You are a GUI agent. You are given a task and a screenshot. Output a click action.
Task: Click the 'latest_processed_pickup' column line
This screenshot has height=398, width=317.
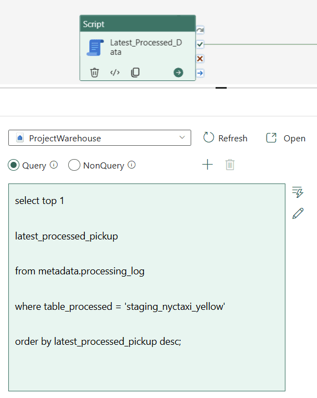67,236
